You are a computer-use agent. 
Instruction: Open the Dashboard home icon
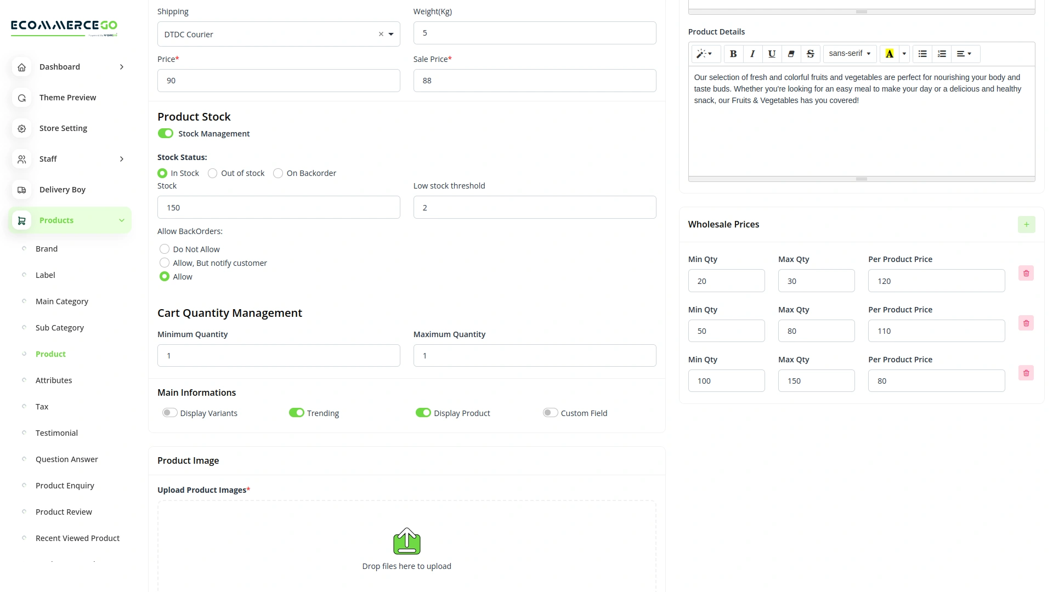click(x=21, y=67)
